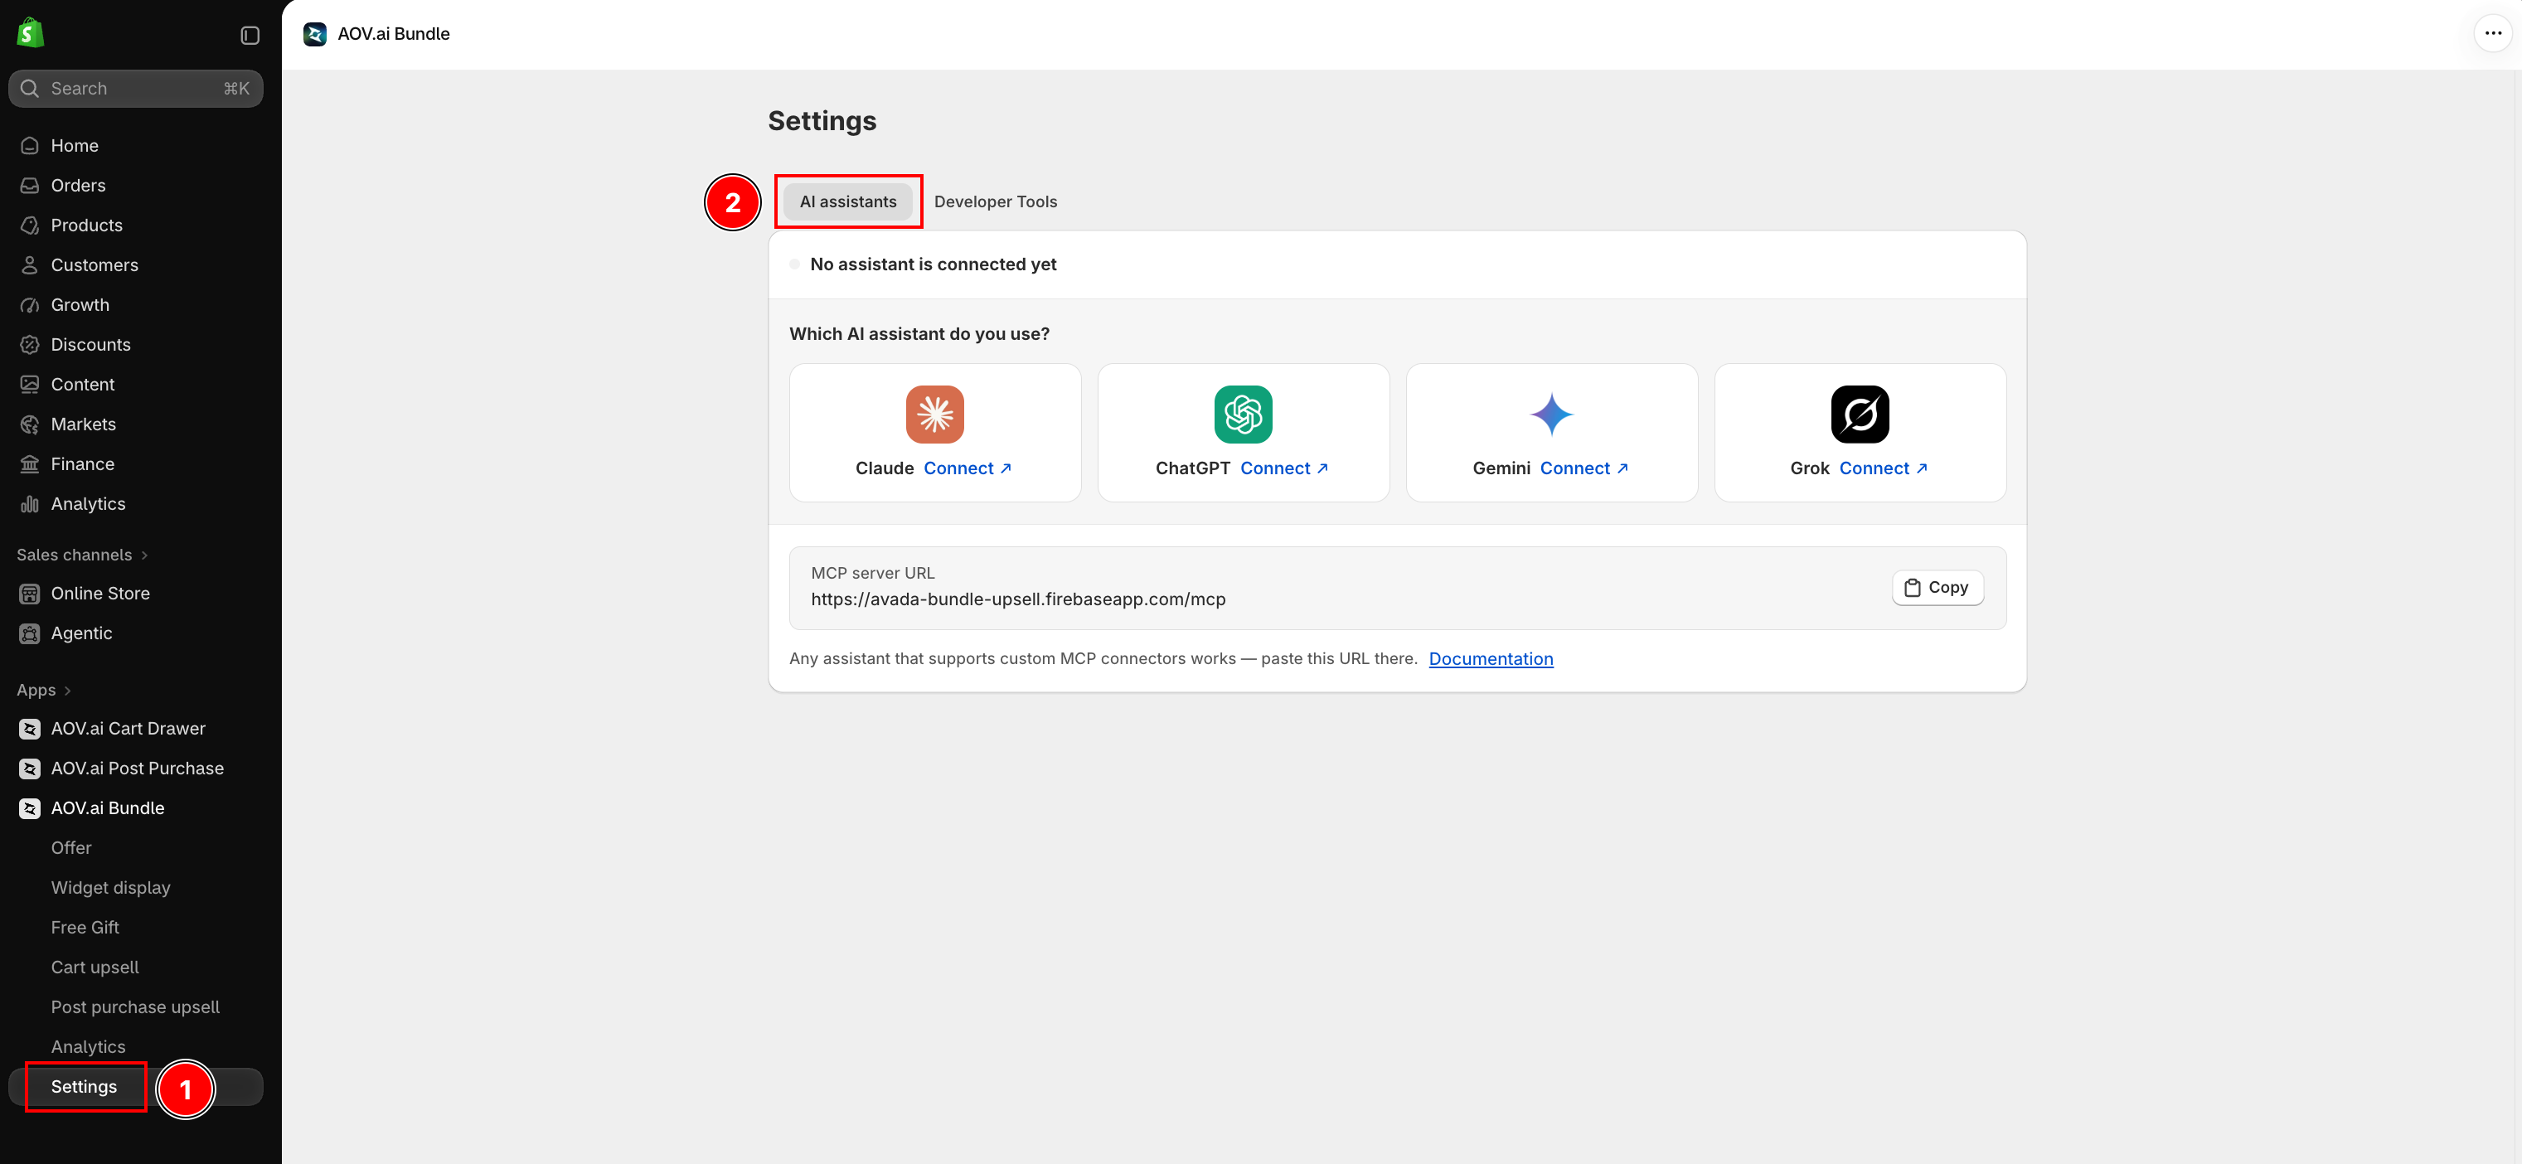Image resolution: width=2522 pixels, height=1164 pixels.
Task: Click the Claude logo icon
Action: (934, 414)
